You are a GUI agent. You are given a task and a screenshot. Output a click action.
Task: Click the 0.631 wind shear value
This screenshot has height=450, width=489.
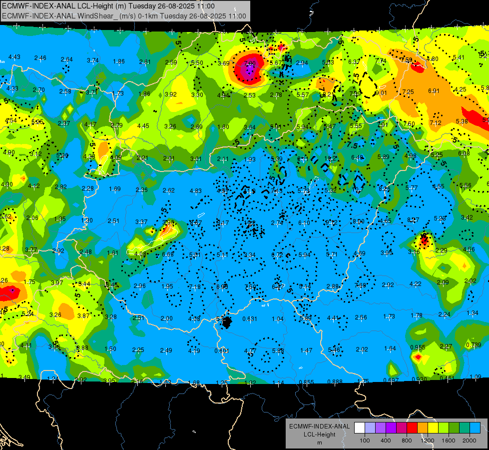pyautogui.click(x=250, y=319)
